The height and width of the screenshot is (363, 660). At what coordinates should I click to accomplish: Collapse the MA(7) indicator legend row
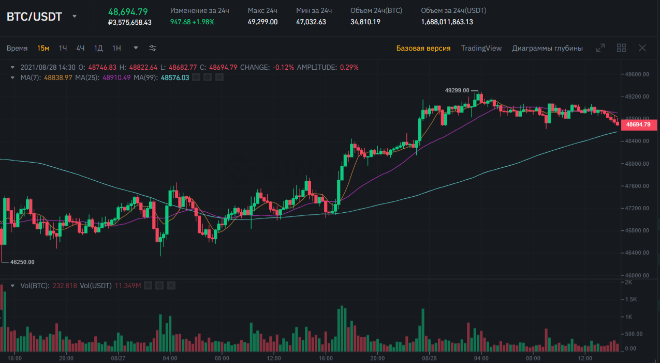click(12, 77)
